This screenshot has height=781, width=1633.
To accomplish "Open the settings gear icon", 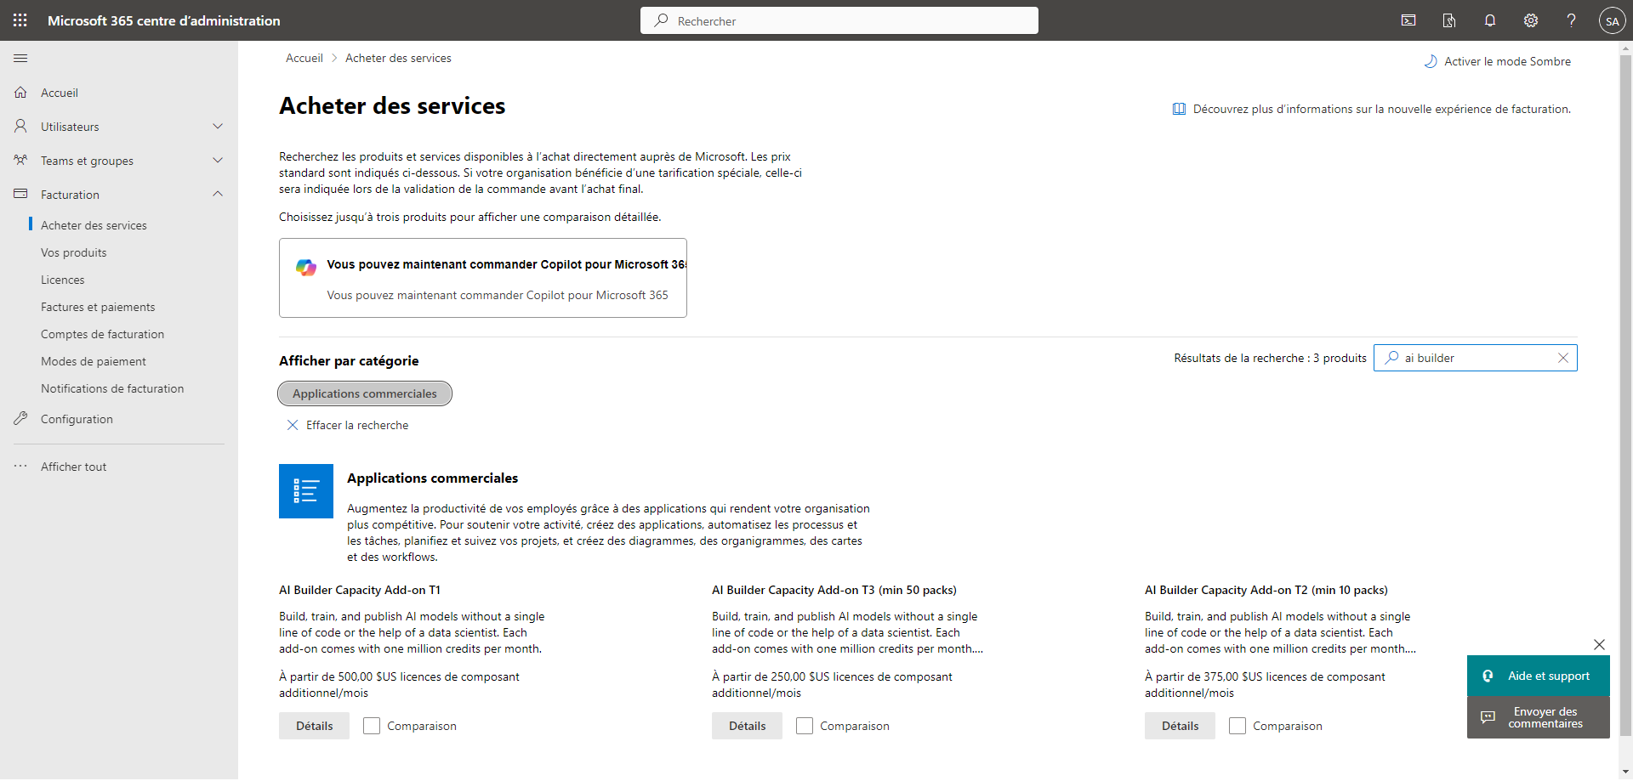I will 1531,20.
